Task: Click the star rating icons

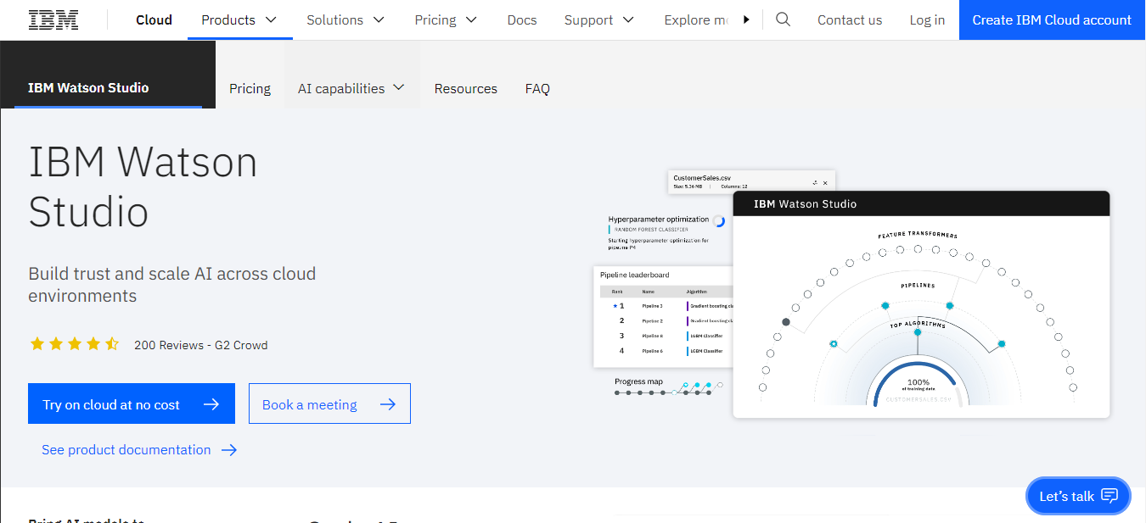Action: 75,344
